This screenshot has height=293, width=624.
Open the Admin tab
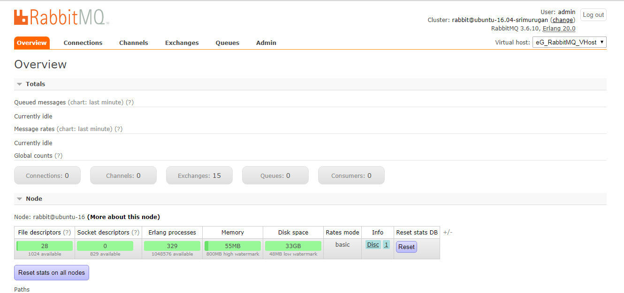pyautogui.click(x=266, y=43)
